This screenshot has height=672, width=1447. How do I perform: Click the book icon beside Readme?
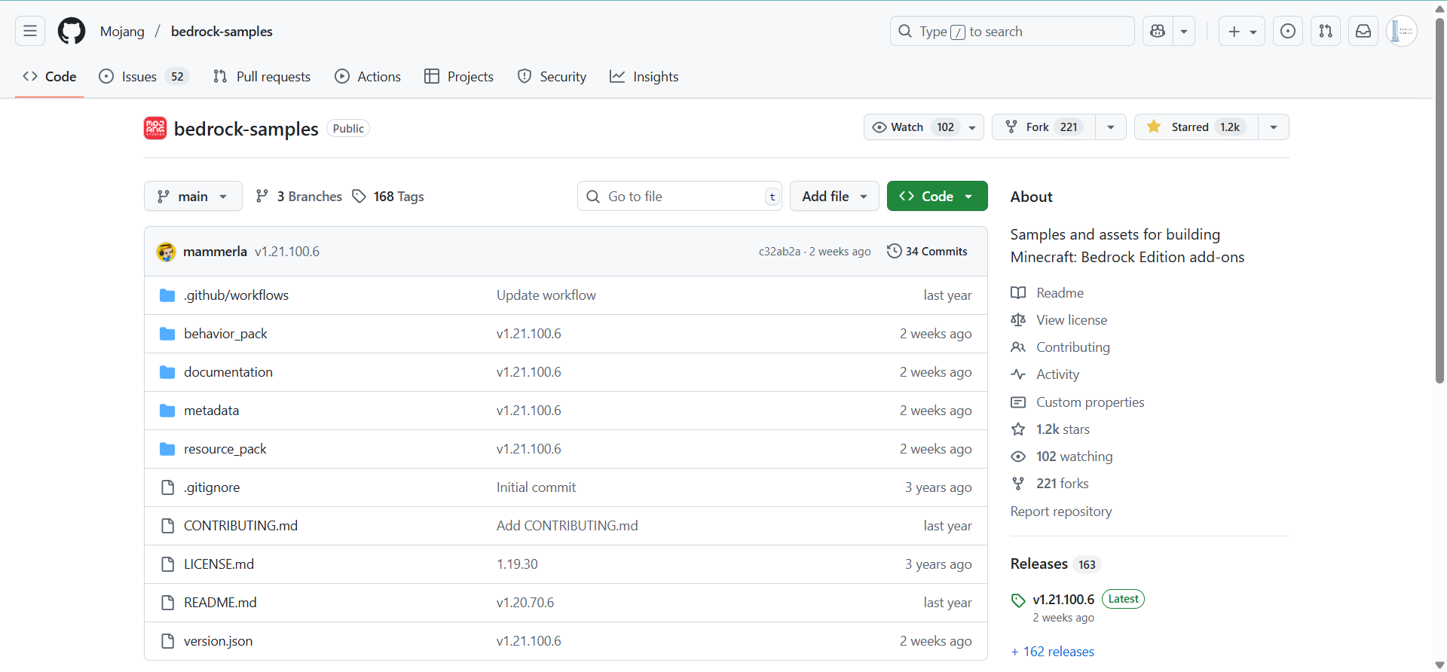[x=1018, y=293]
